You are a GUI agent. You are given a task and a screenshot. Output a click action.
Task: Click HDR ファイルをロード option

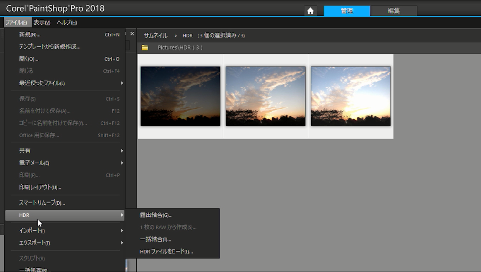point(166,252)
